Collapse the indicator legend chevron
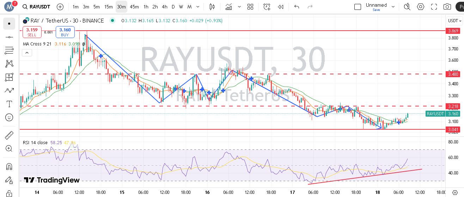Image resolution: width=464 pixels, height=197 pixels. pos(27,53)
